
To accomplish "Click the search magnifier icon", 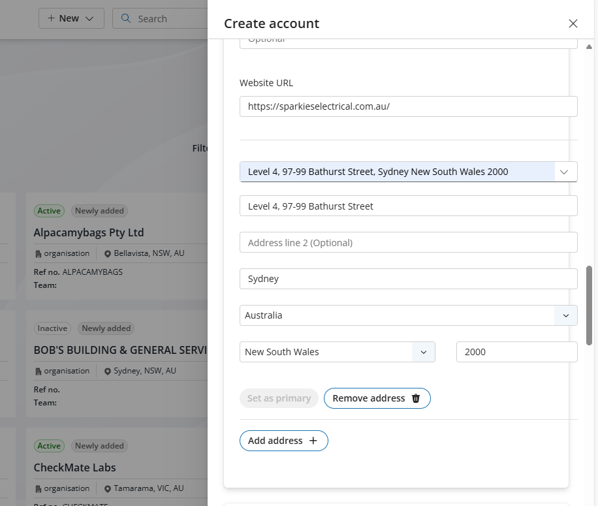I will 126,18.
